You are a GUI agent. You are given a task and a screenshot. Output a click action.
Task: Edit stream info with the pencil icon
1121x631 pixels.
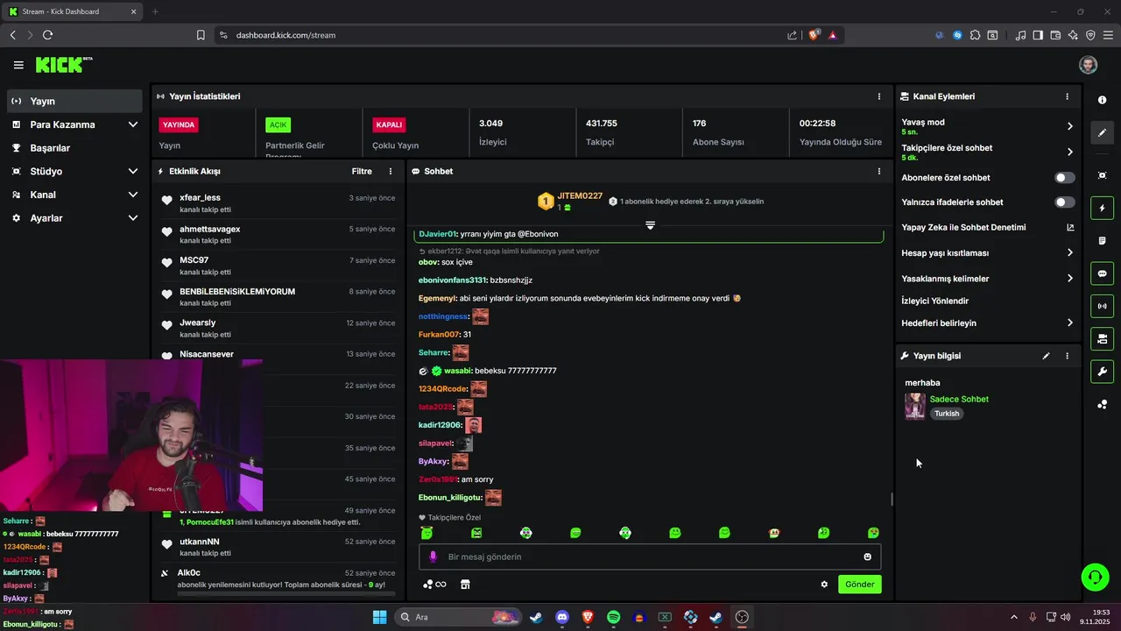(1046, 356)
